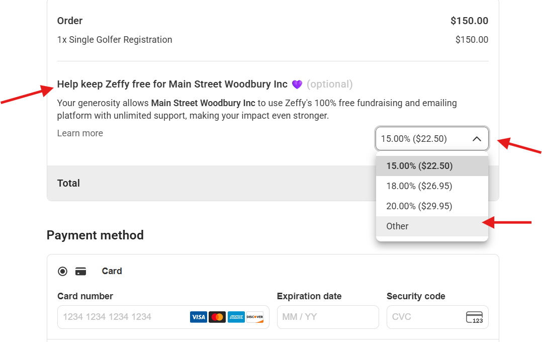Click the Mastercard logo icon
The height and width of the screenshot is (342, 542).
point(217,317)
